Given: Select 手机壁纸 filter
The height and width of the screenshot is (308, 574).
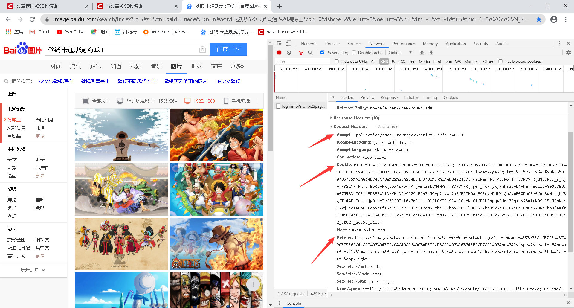Looking at the screenshot, I should tap(237, 101).
